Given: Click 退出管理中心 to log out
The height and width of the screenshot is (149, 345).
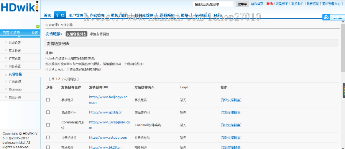Looking at the screenshot, I should click(331, 4).
